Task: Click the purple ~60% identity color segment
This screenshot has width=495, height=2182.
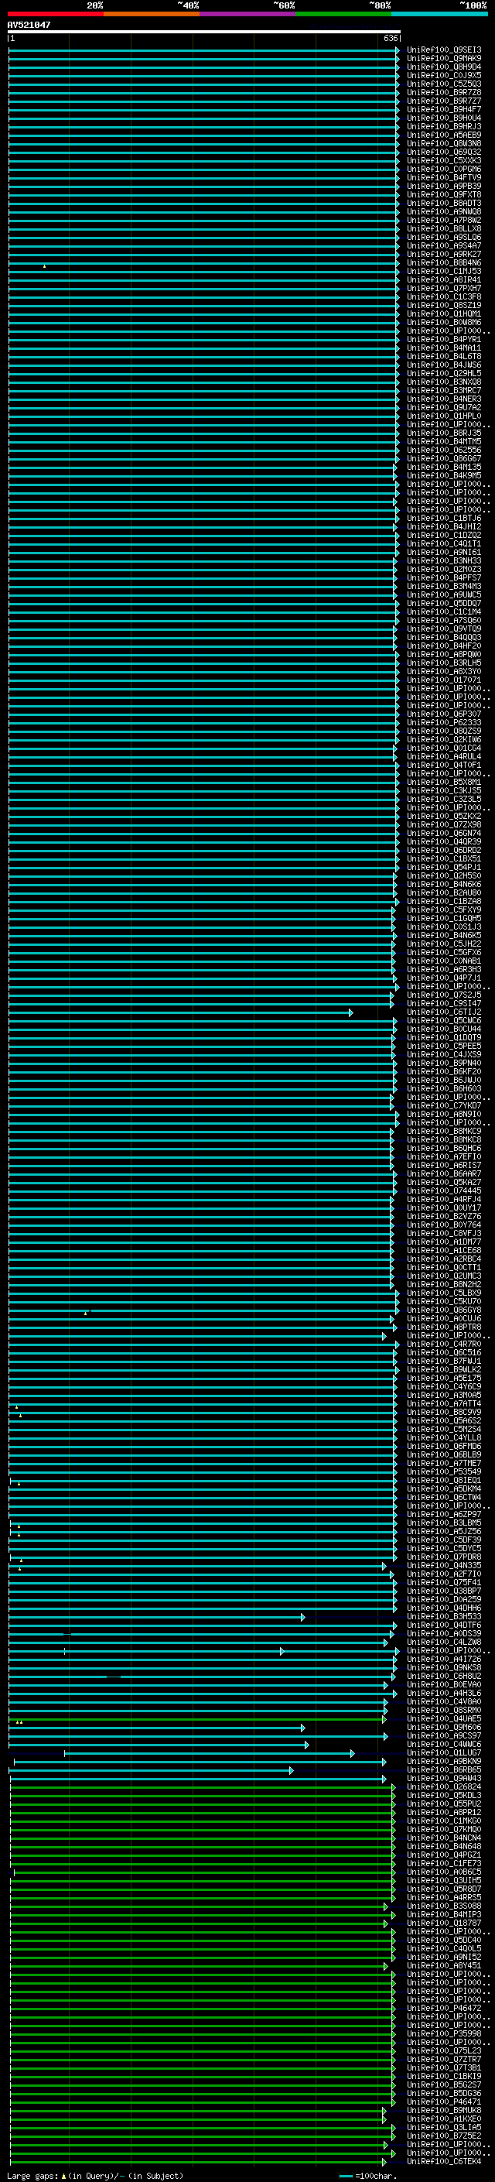Action: pyautogui.click(x=248, y=14)
